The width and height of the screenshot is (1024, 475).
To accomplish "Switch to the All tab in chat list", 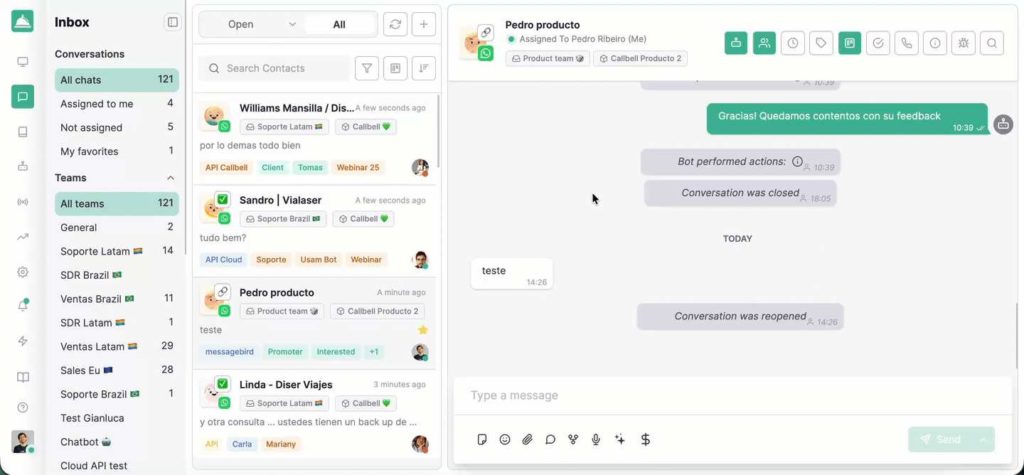I will (339, 24).
